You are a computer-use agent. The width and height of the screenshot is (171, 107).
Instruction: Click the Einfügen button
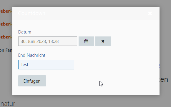pyautogui.click(x=32, y=81)
